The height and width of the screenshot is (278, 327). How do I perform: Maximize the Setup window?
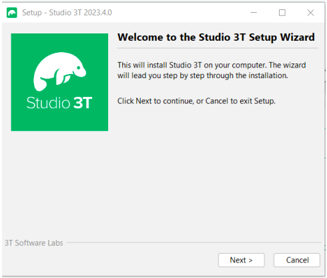(x=282, y=13)
